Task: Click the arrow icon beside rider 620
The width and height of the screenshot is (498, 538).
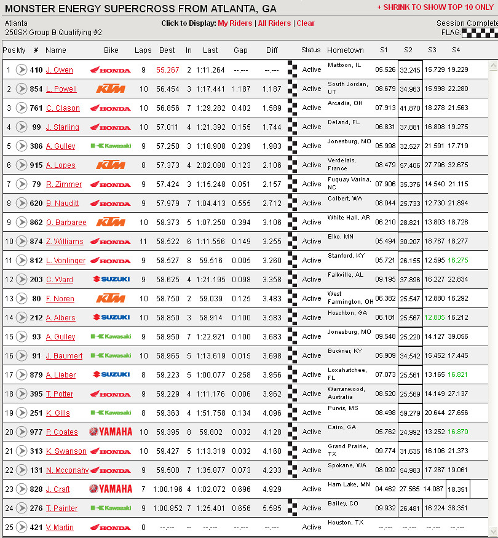Action: click(x=22, y=203)
